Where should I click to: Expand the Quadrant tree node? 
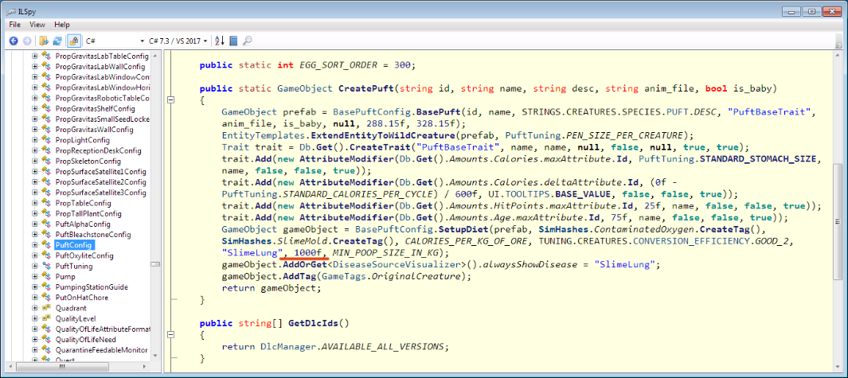(x=35, y=308)
